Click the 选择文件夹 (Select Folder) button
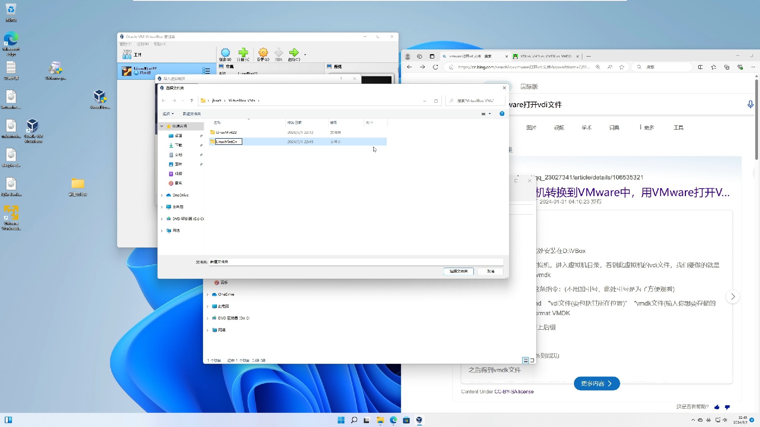Image resolution: width=760 pixels, height=427 pixels. click(458, 271)
